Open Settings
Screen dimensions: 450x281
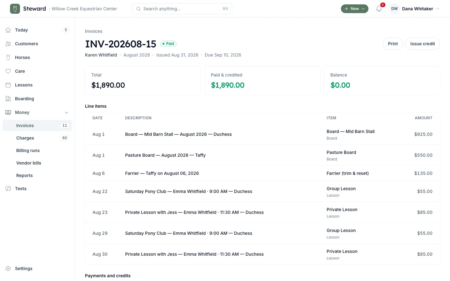(37, 269)
